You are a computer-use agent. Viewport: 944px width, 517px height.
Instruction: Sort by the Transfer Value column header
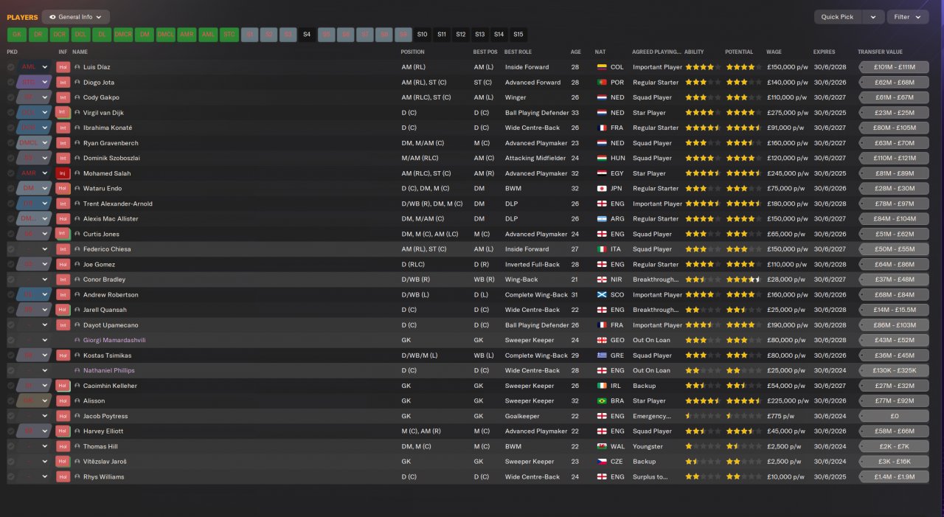coord(880,52)
